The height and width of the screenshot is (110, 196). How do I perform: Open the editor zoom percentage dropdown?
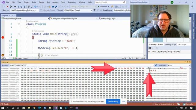[x=9, y=58]
